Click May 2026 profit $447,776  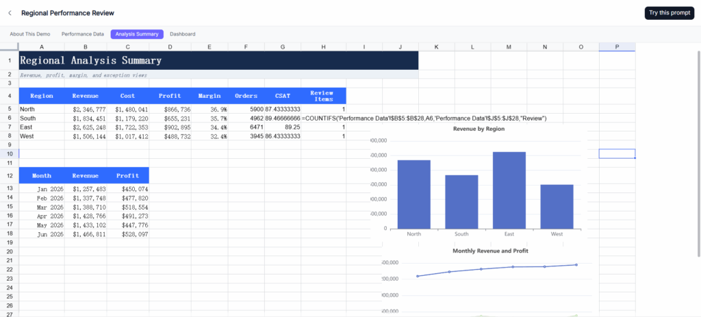pos(128,225)
